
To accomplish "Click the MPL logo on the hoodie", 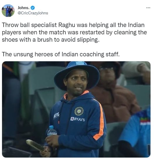I will [57, 115].
